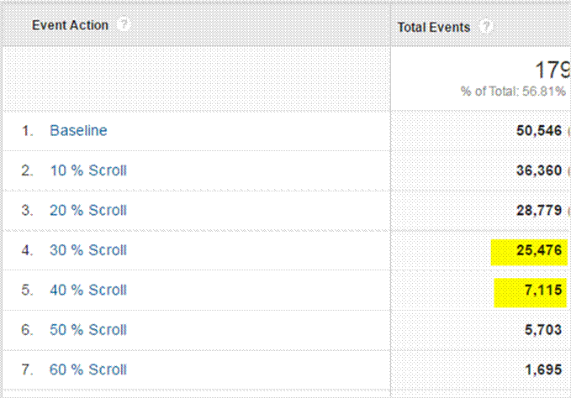Screen dimensions: 571x398
Task: Select the 50 % Scroll link
Action: point(88,330)
